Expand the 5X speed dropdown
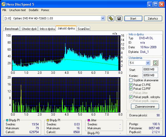Screen dimensions: 166x137 coord(148,63)
